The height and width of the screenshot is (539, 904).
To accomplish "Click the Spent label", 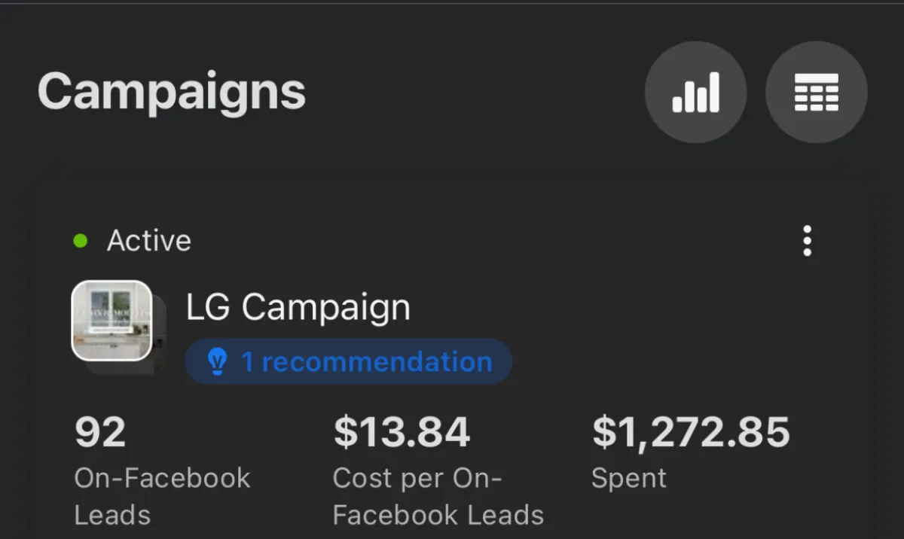I will (x=629, y=479).
